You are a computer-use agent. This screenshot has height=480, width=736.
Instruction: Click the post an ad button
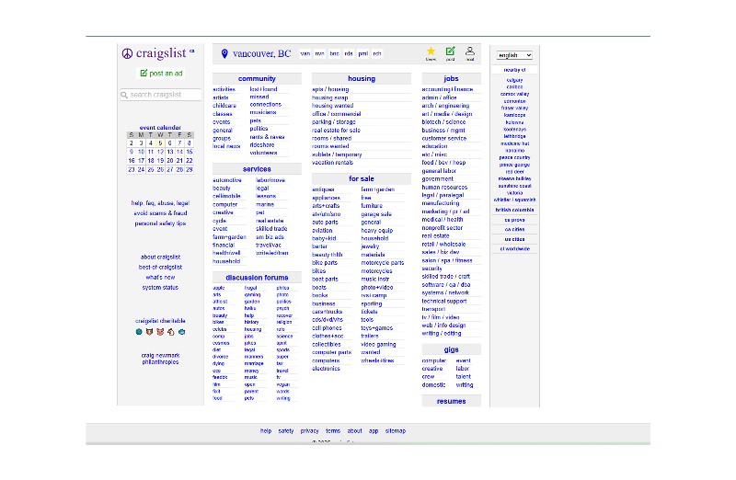(161, 74)
